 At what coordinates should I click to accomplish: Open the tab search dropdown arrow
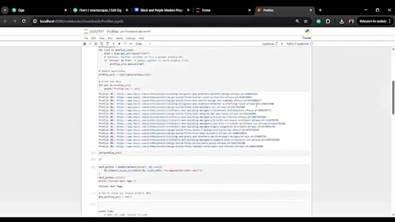[5, 10]
